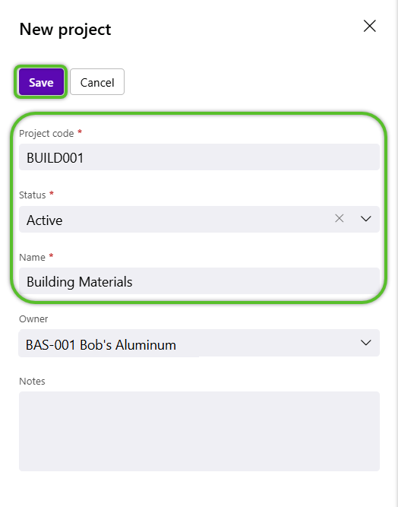Viewport: 398px width, 507px height.
Task: Click the Name field label
Action: coord(33,258)
